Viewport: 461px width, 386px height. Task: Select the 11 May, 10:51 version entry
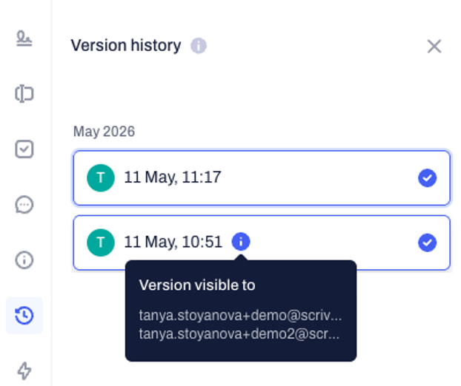point(262,243)
